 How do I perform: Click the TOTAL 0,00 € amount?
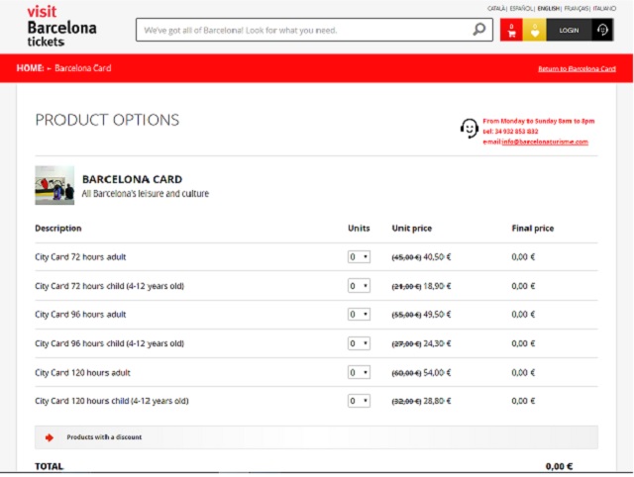click(x=559, y=466)
